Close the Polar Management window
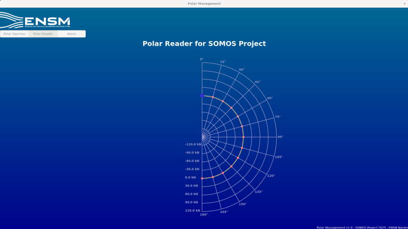 click(404, 4)
